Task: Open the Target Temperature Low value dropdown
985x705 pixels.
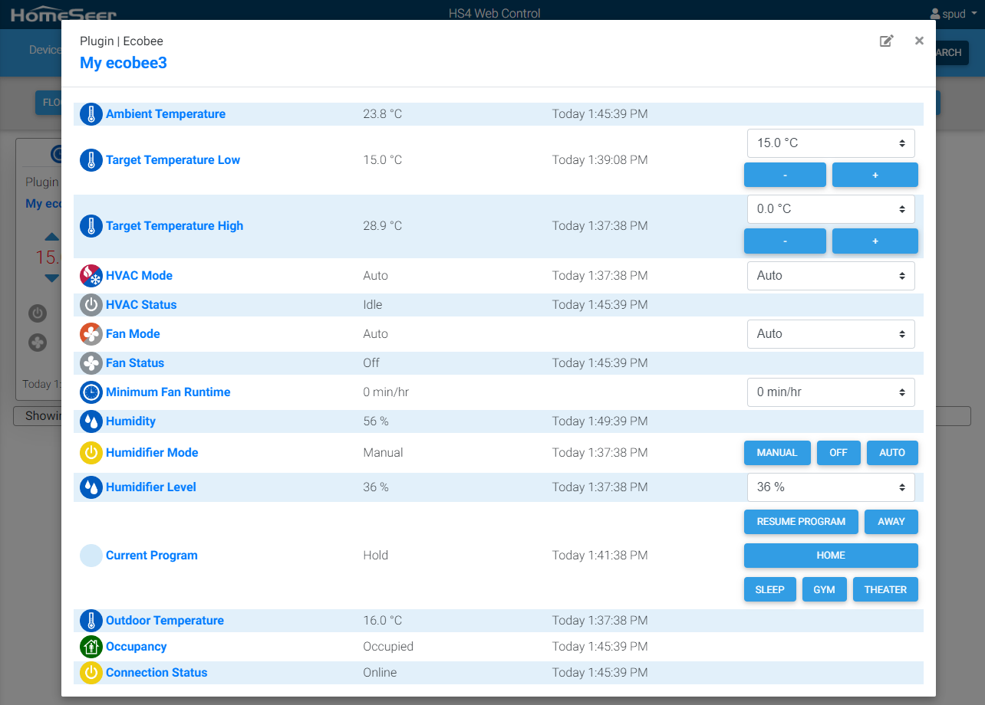Action: coord(831,143)
